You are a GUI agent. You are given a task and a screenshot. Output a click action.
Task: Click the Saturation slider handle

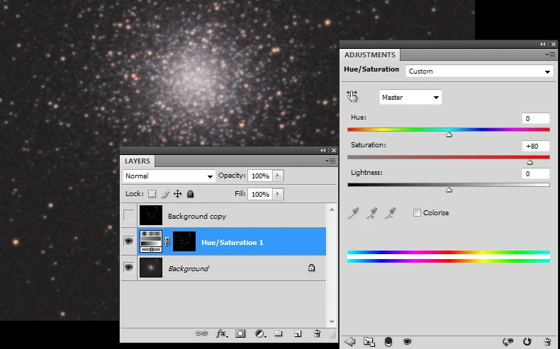tap(530, 162)
